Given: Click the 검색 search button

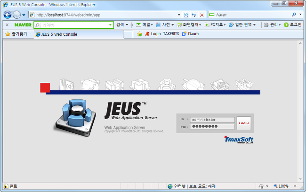Looking at the screenshot, I should pyautogui.click(x=120, y=25).
